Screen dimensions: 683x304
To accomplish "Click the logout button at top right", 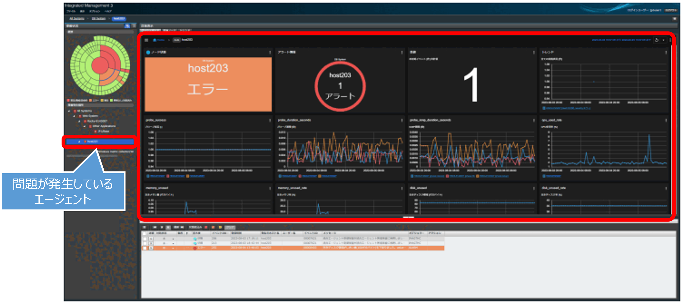I will (671, 10).
